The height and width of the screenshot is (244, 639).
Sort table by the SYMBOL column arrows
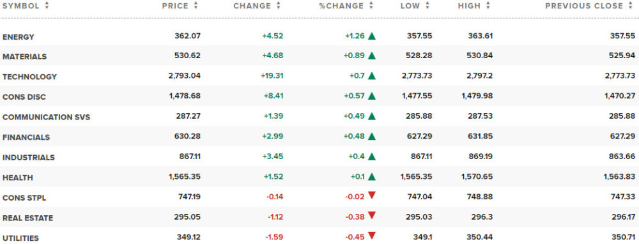(x=47, y=6)
